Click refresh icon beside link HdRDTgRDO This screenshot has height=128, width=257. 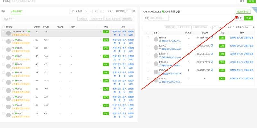160,74
